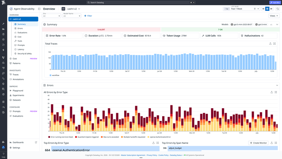Click the Dashboards external link icon
282x159 pixels.
[x=36, y=143]
